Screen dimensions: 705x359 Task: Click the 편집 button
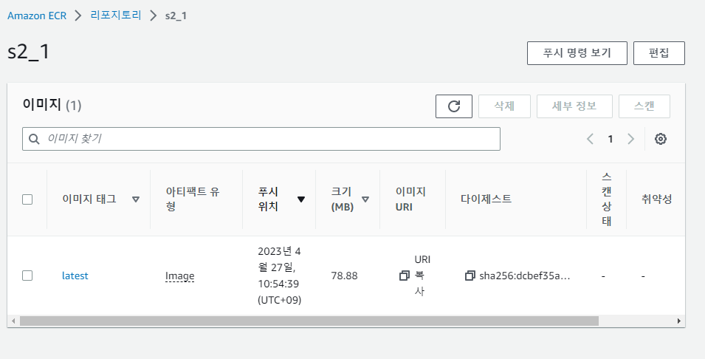coord(658,53)
